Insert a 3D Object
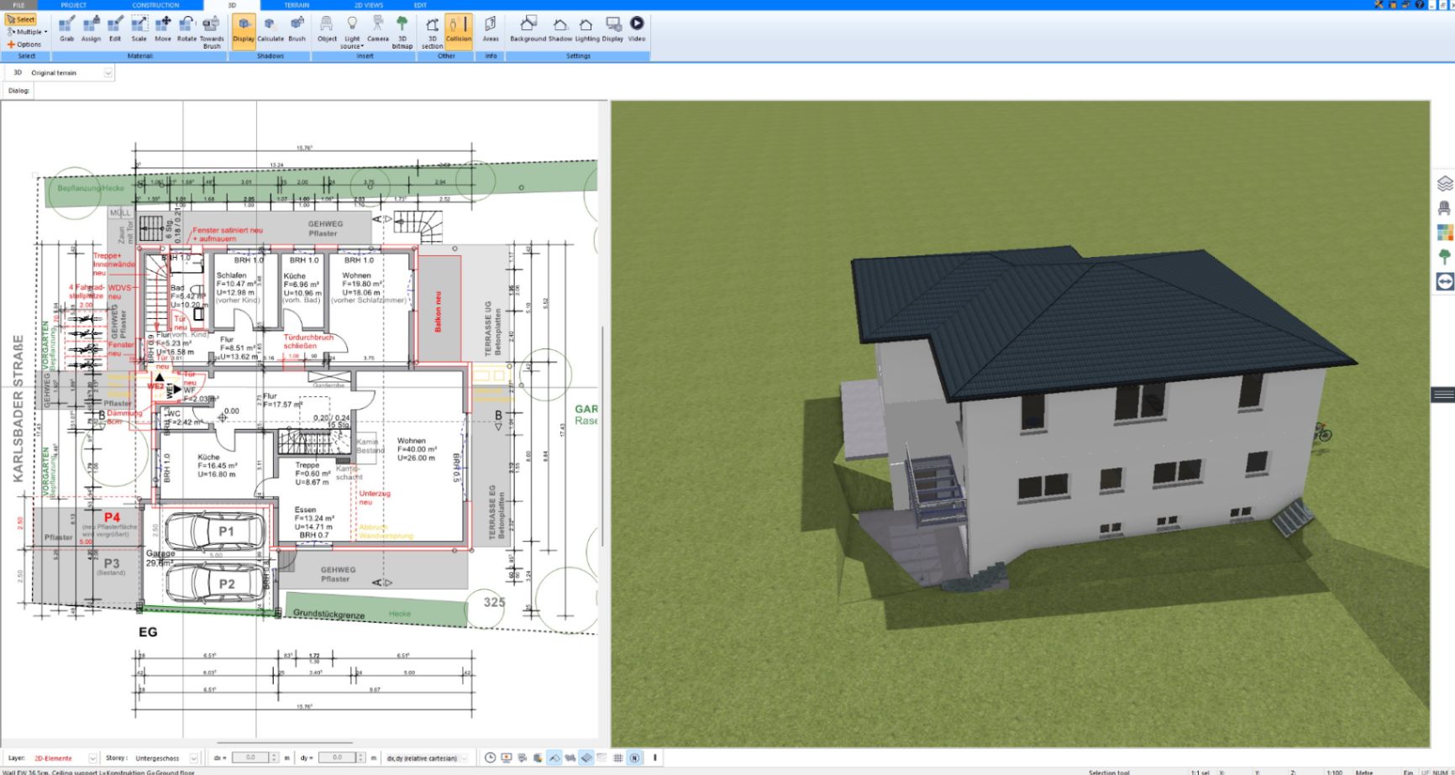Viewport: 1455px width, 775px height. pyautogui.click(x=327, y=29)
